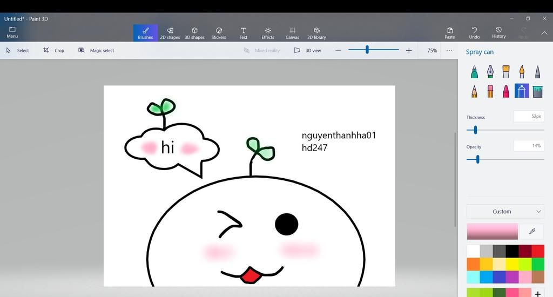Choose the brown color swatch
This screenshot has height=297, width=553.
pos(538,277)
